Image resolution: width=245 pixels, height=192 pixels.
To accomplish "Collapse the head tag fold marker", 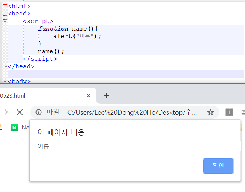I will click(5, 14).
